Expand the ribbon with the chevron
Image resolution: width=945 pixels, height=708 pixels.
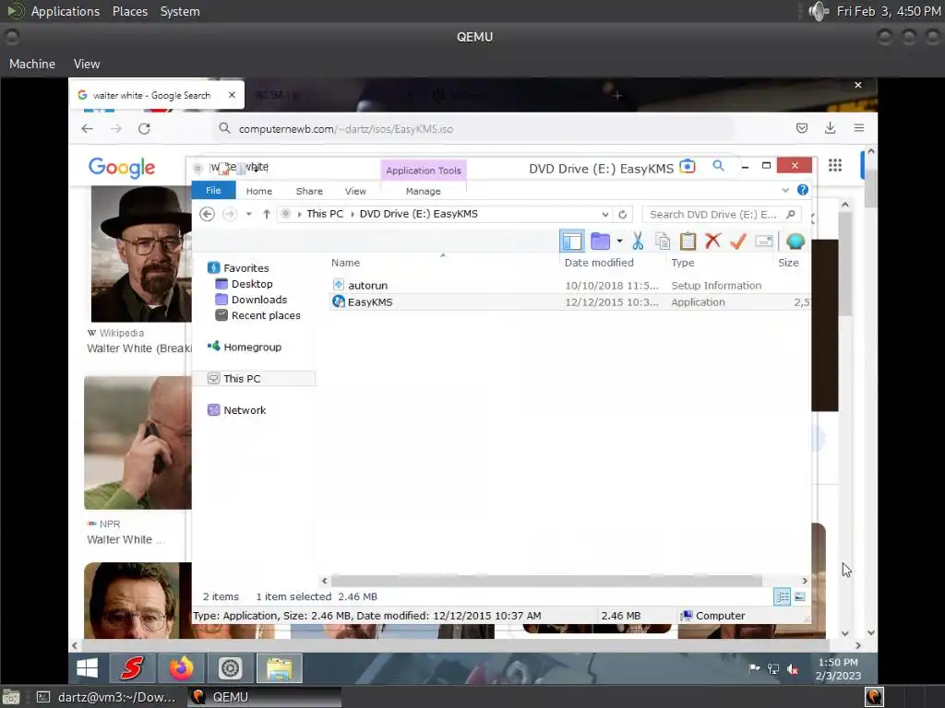784,190
